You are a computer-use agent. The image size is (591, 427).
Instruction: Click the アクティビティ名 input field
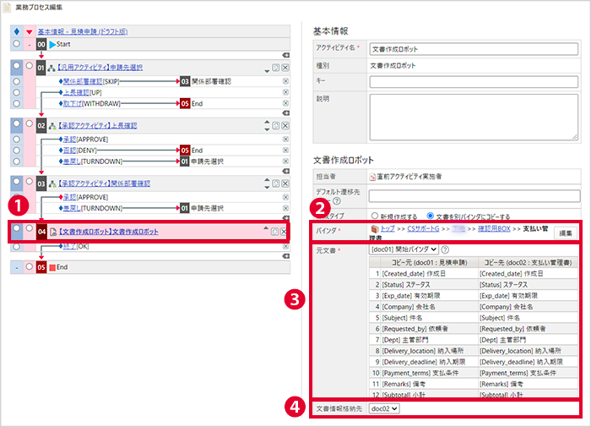474,49
